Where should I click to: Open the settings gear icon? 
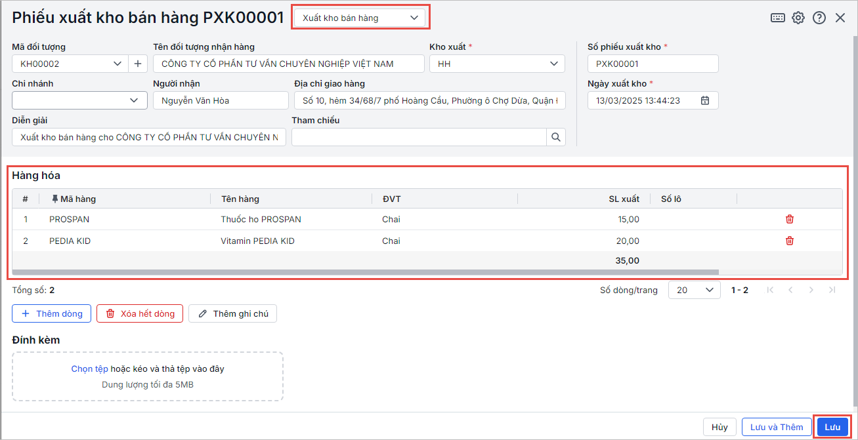click(x=798, y=18)
